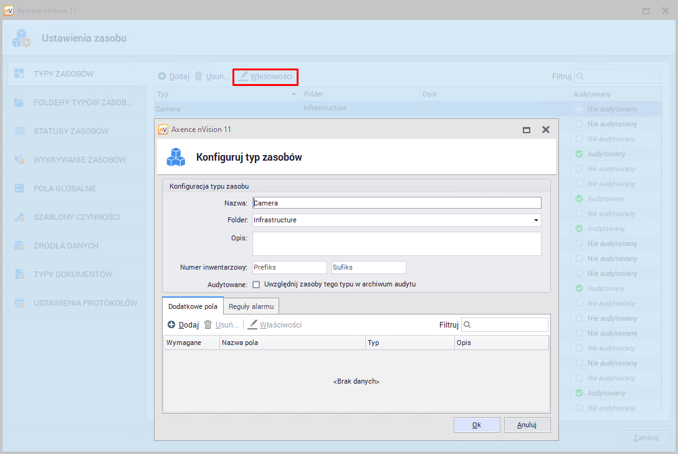Click the Dodaj plus icon in dialog
Image resolution: width=678 pixels, height=454 pixels.
pyautogui.click(x=171, y=325)
